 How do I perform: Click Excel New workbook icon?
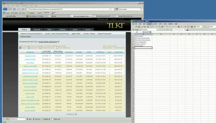click(x=133, y=27)
